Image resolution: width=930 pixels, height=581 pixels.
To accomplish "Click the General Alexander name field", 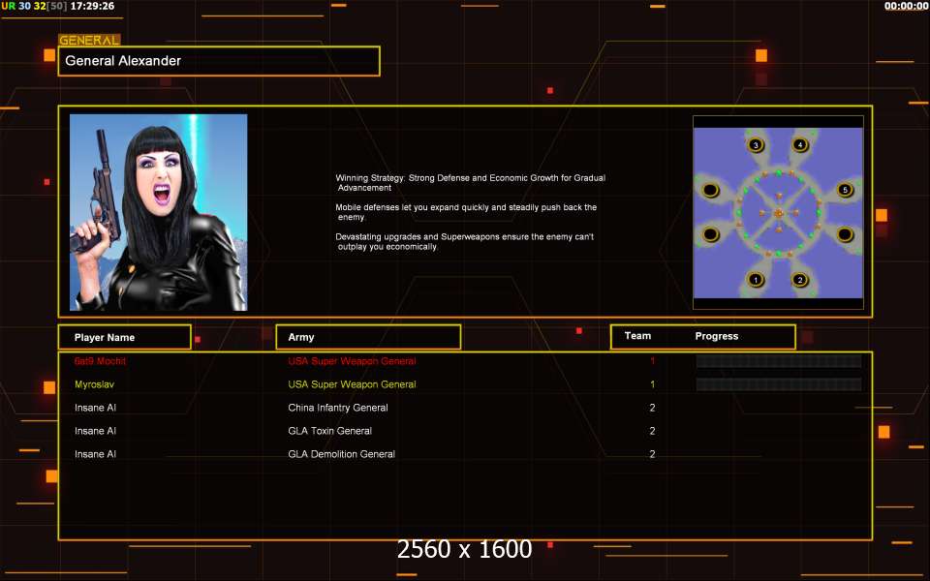I will [x=219, y=61].
